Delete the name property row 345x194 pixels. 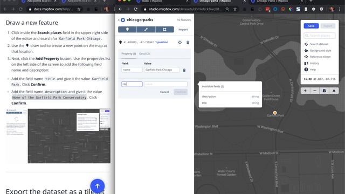[x=184, y=70]
